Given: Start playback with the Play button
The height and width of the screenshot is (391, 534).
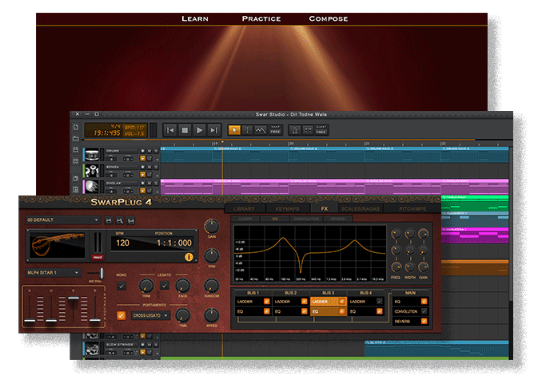Looking at the screenshot, I should point(200,130).
